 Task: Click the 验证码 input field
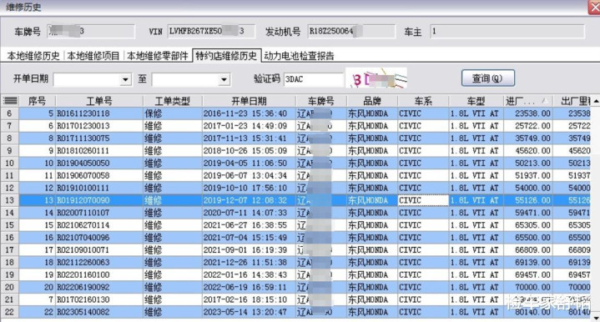(314, 79)
